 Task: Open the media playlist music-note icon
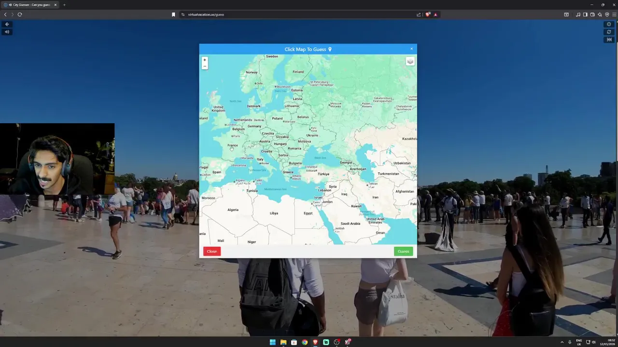(578, 14)
